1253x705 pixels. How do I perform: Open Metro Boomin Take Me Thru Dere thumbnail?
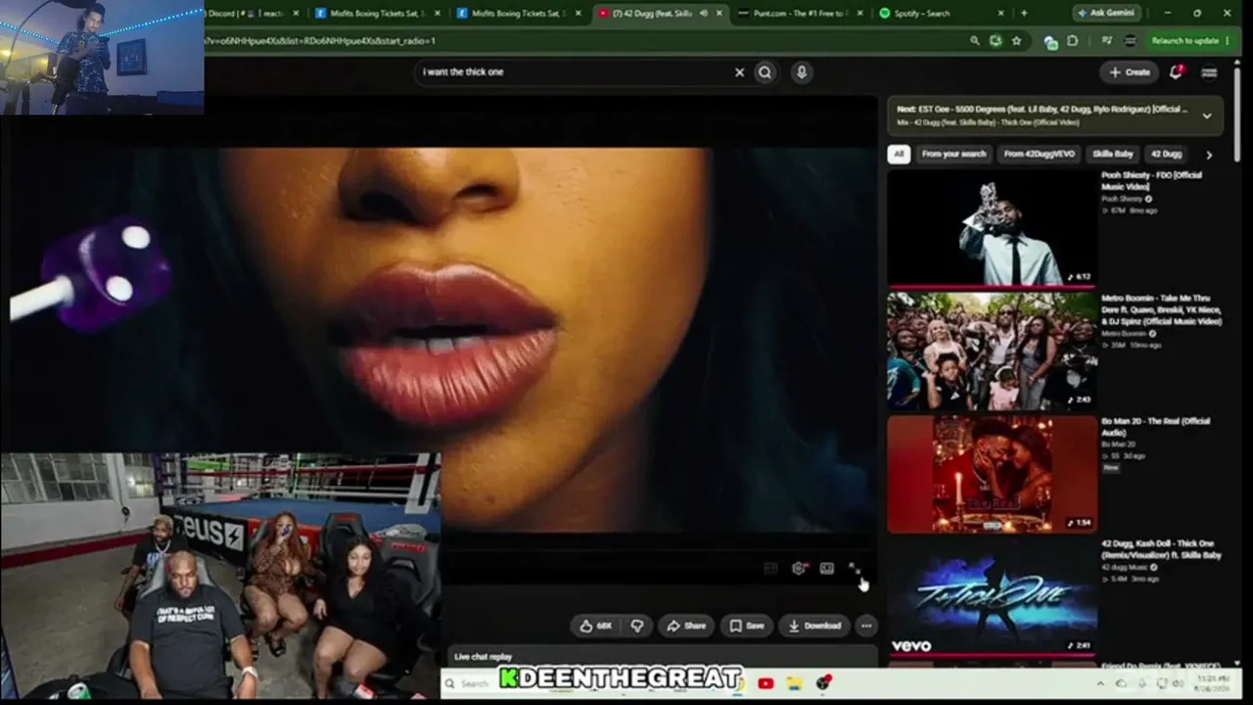point(993,352)
